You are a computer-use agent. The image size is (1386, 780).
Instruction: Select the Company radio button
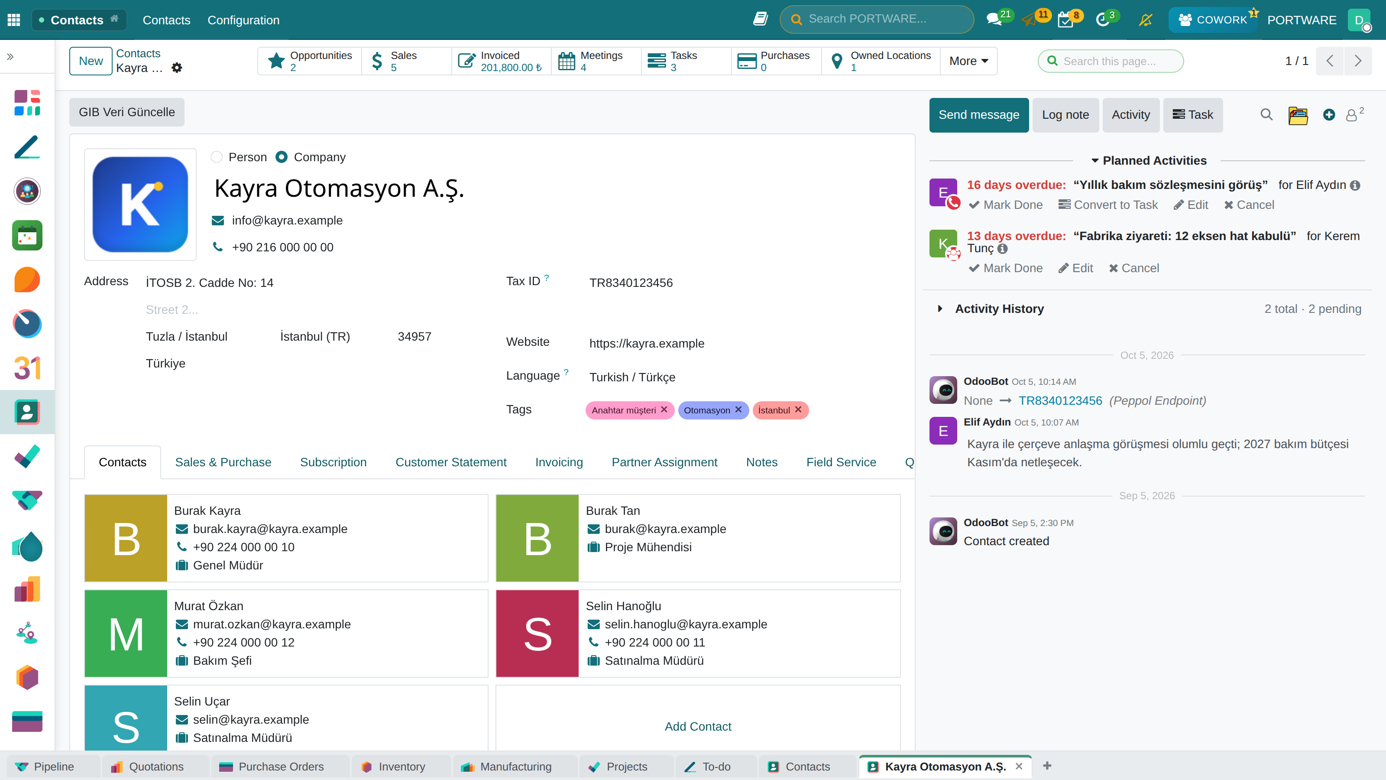(281, 157)
